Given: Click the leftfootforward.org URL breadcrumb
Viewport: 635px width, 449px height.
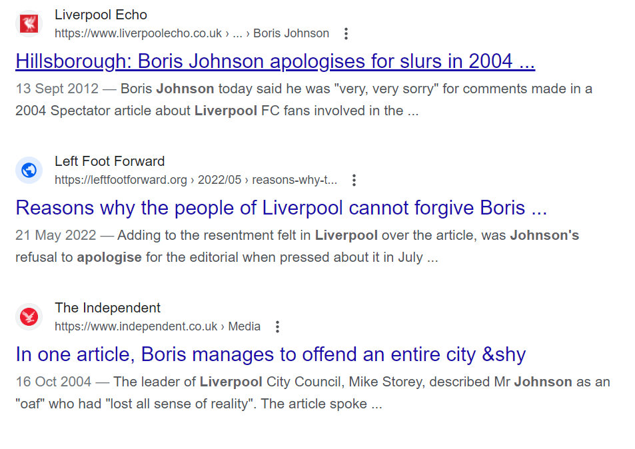Looking at the screenshot, I should 196,180.
